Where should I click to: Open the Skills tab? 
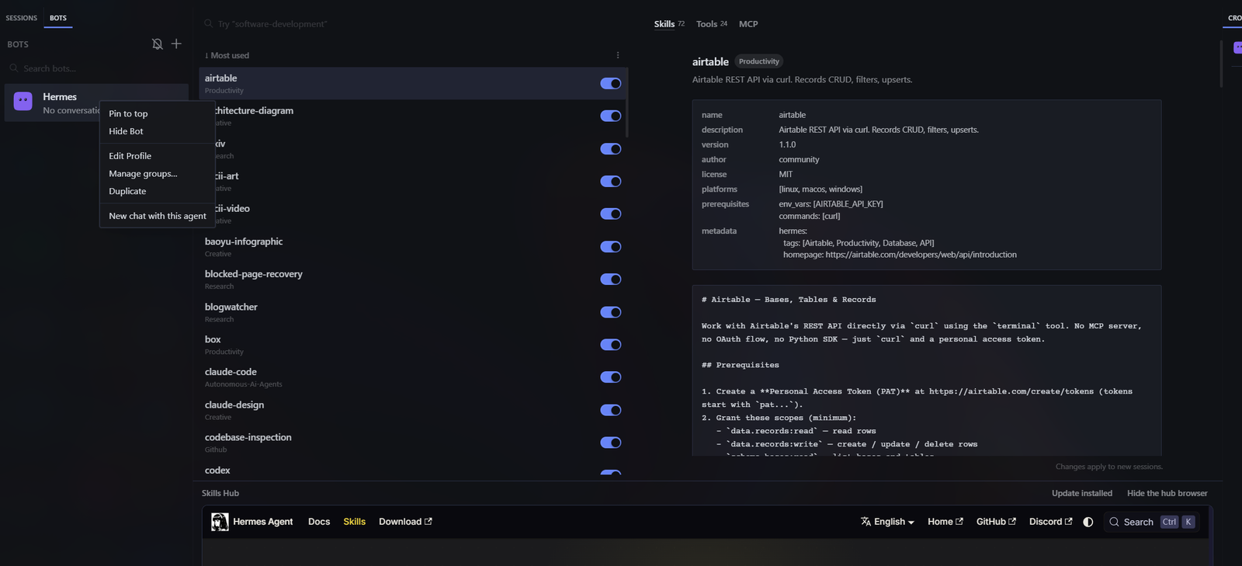pos(669,24)
